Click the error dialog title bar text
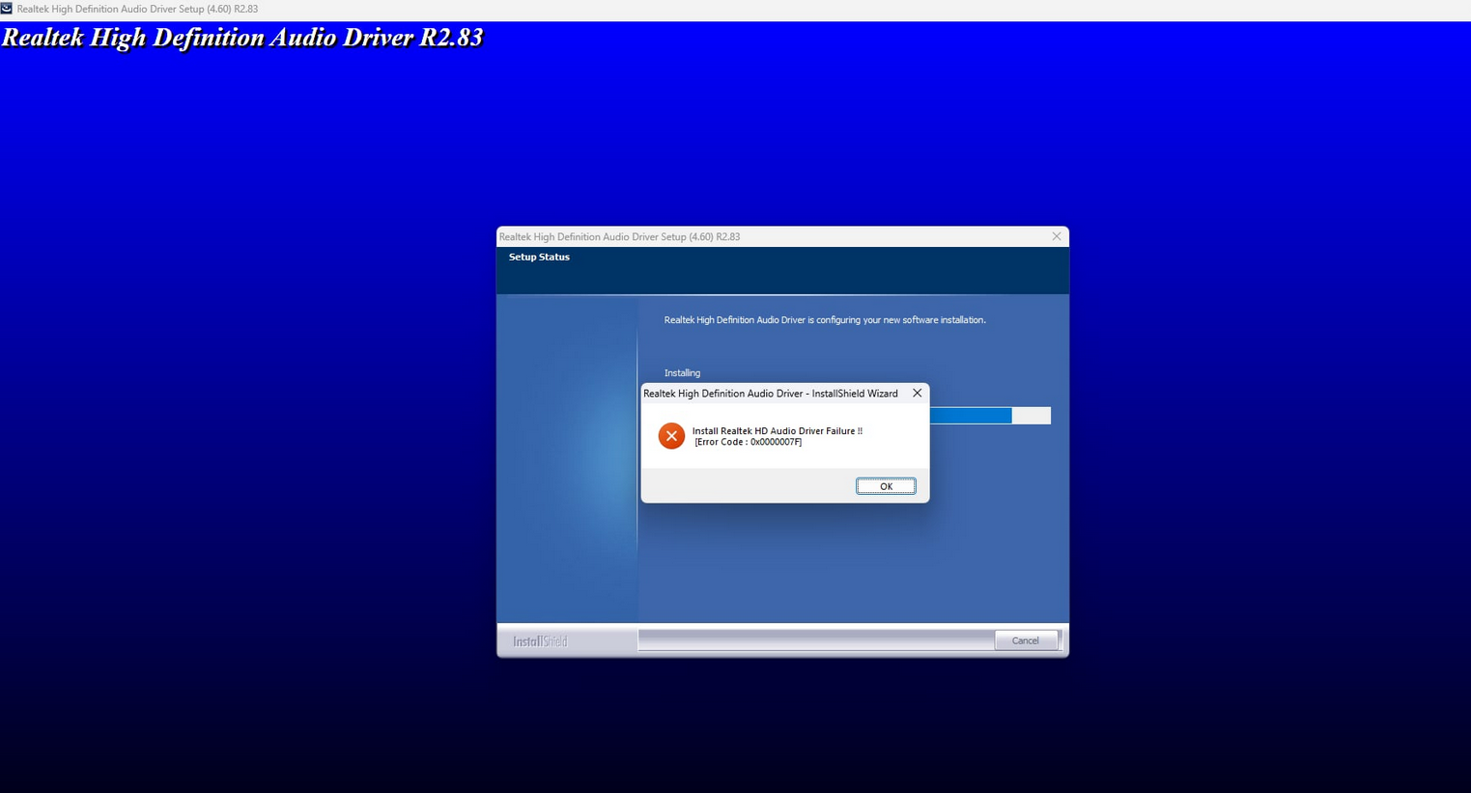Screen dimensions: 1471x793 771,394
